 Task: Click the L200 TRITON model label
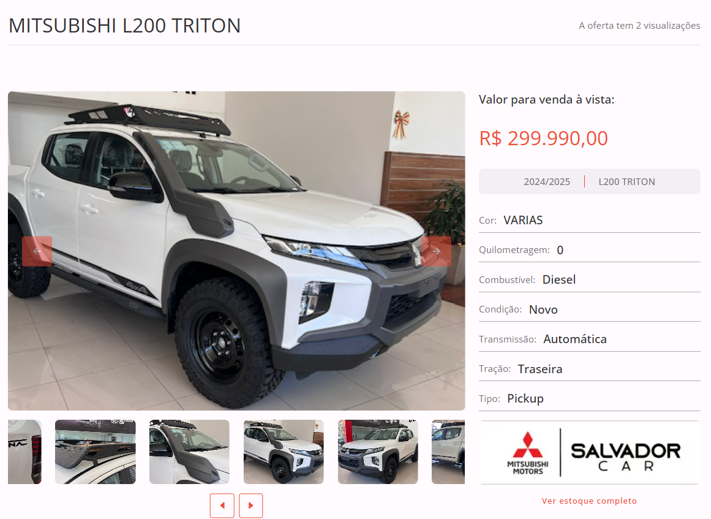click(x=626, y=182)
